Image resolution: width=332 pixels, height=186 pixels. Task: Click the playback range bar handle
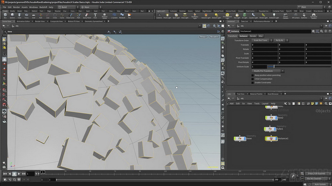56,180
